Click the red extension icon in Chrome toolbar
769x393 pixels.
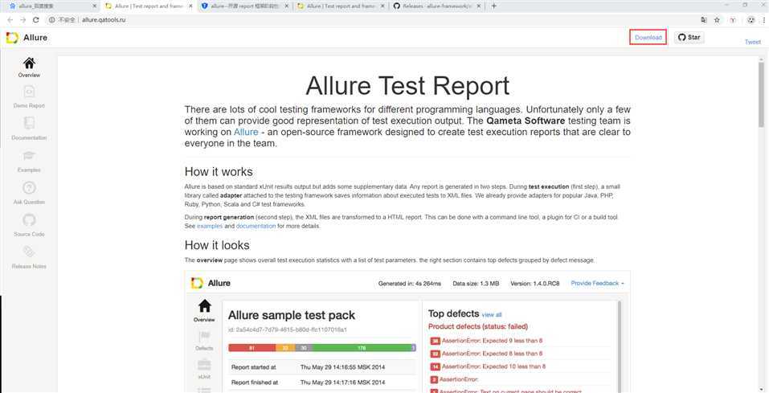pos(733,20)
